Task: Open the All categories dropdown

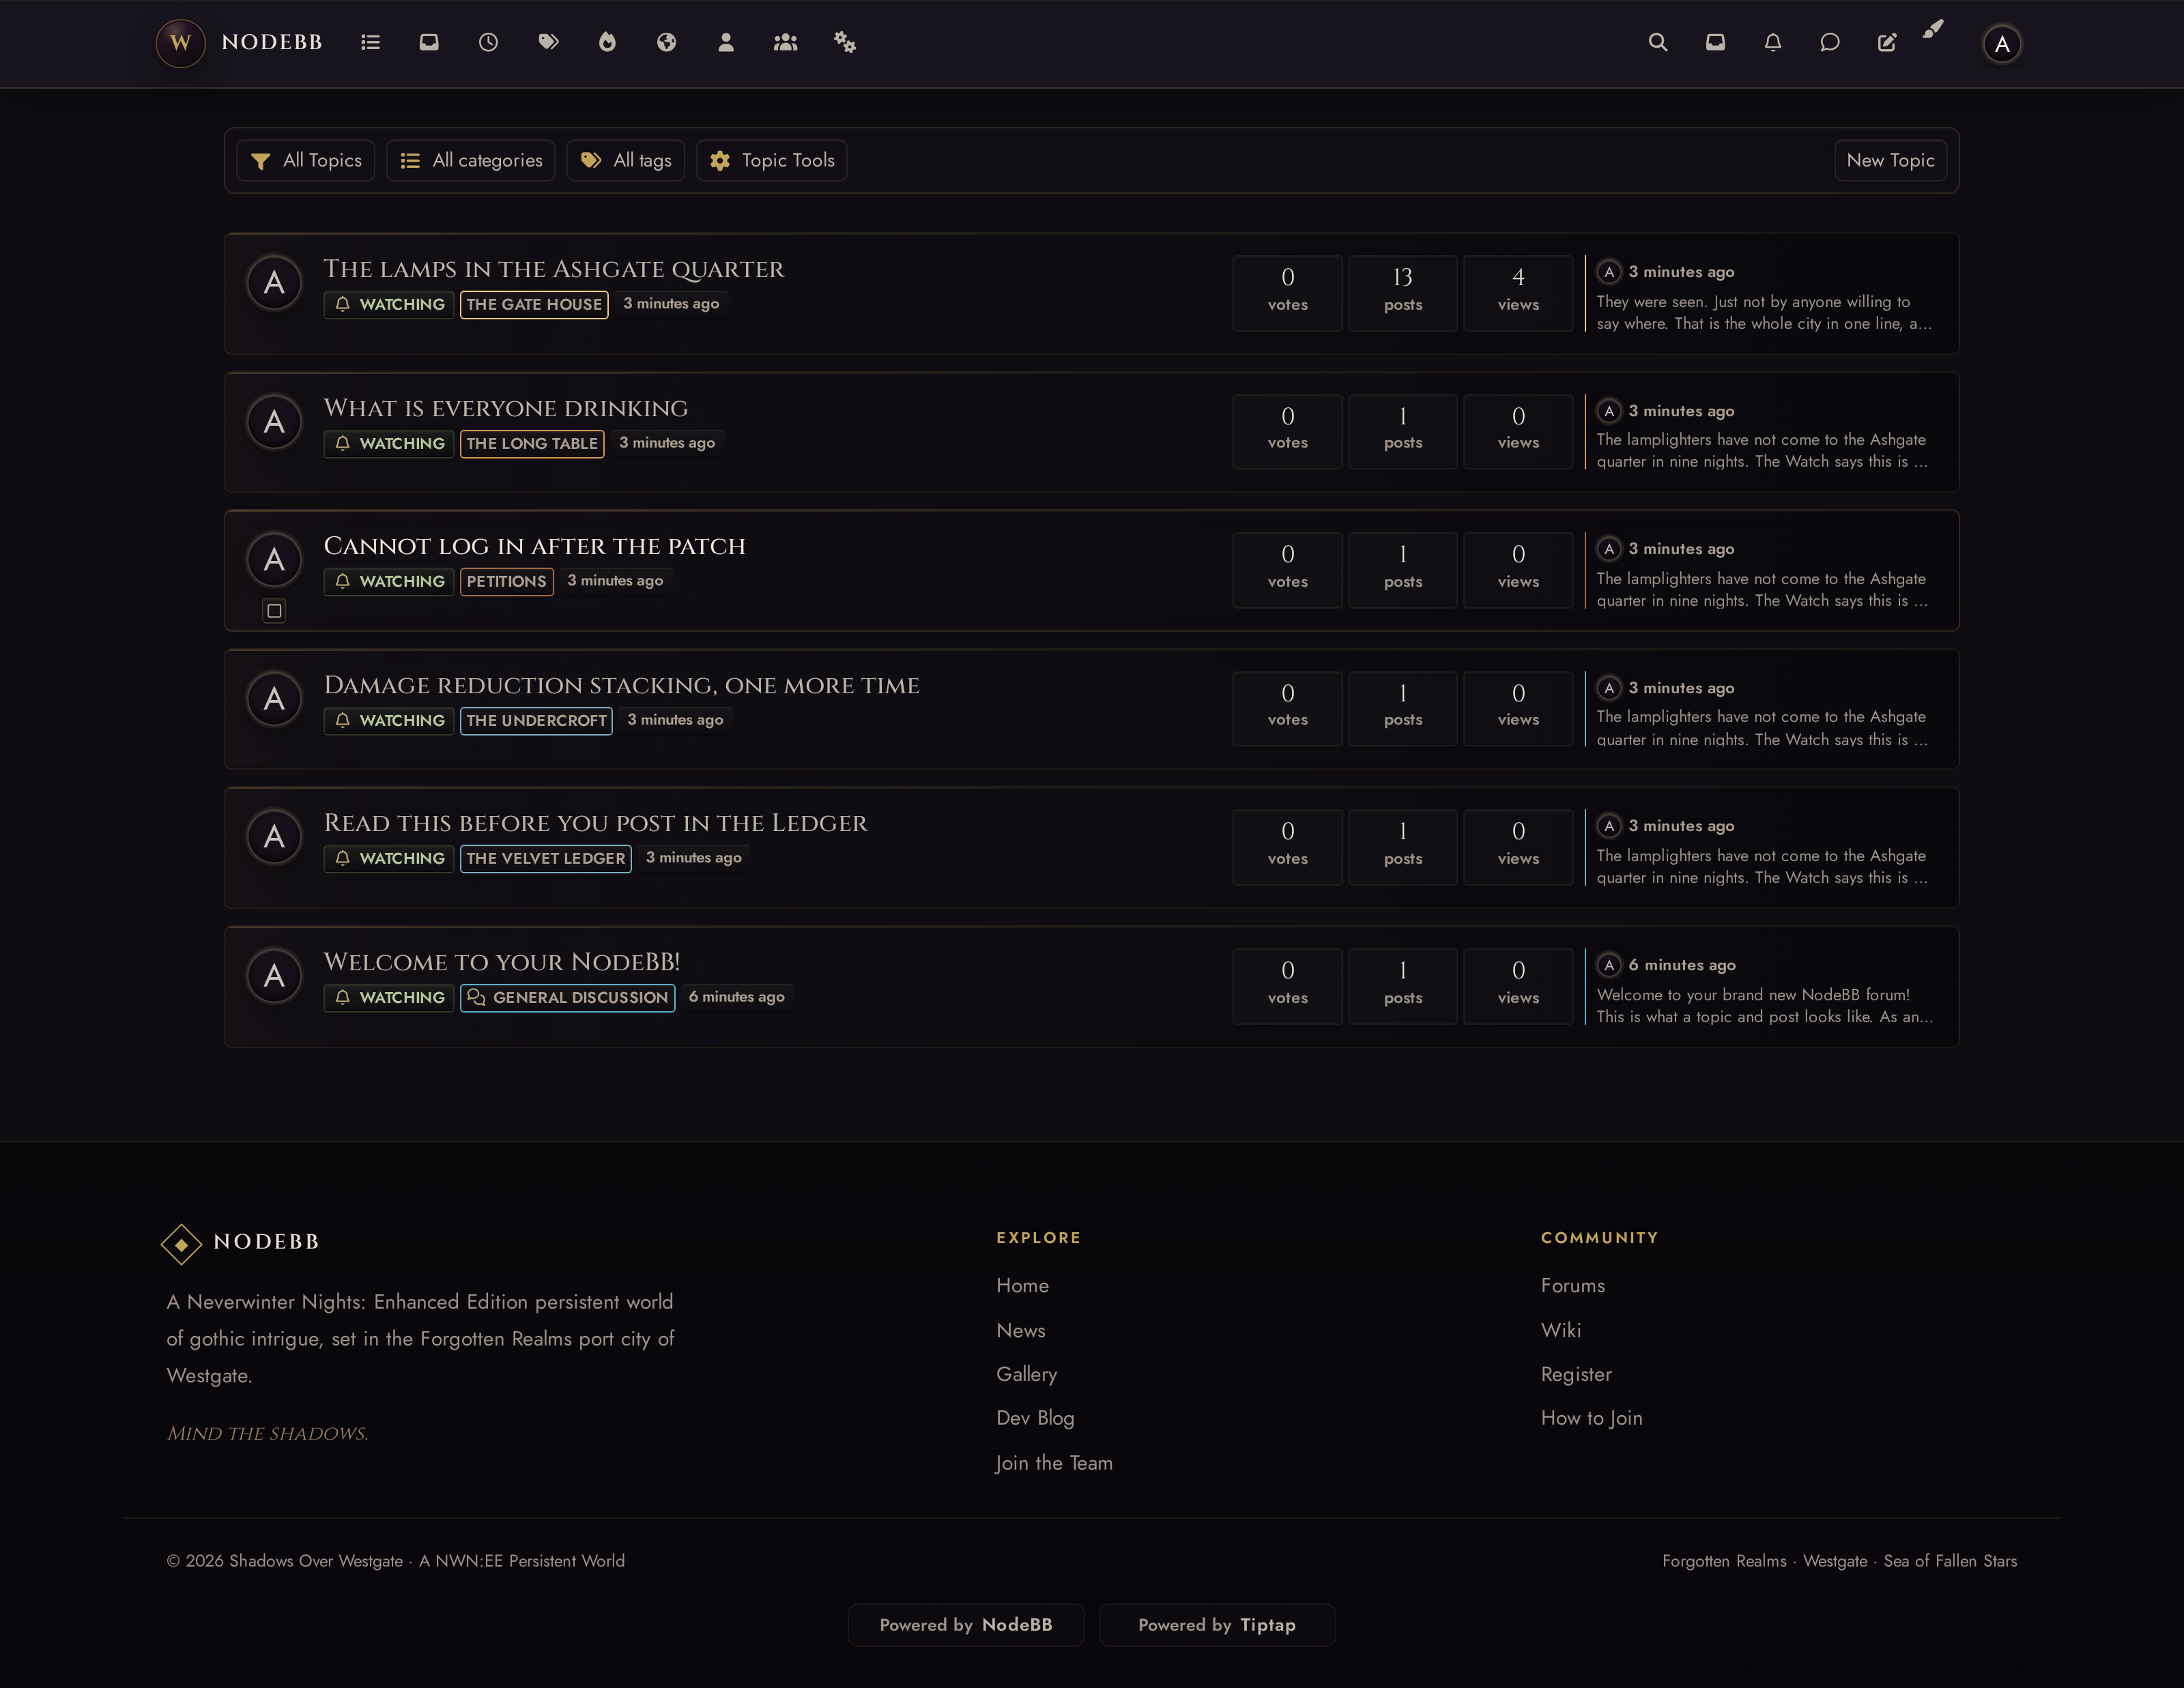Action: [x=471, y=160]
